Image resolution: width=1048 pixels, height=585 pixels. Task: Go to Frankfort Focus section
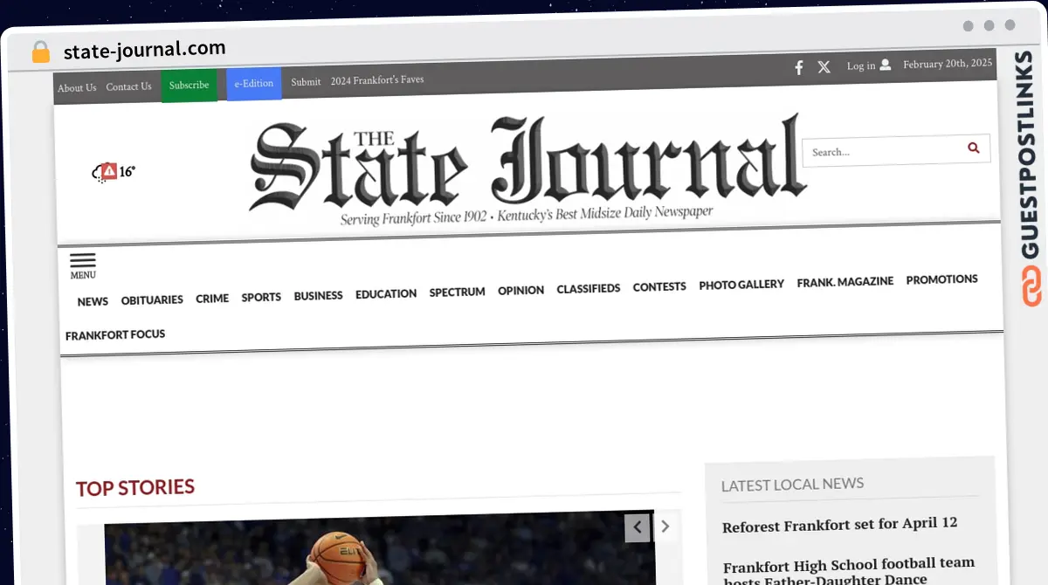point(115,334)
